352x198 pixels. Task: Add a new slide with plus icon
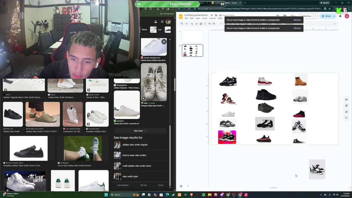186,24
